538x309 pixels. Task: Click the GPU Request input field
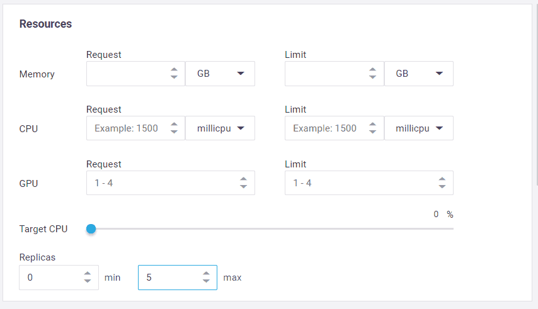[161, 183]
